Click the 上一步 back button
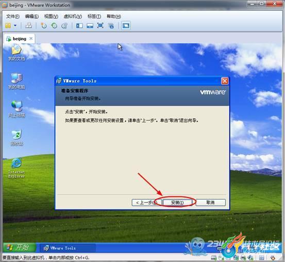 (146, 203)
